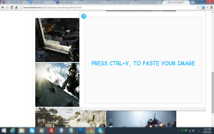
Task: Open the burning street battlefield image
Action: (x=57, y=40)
